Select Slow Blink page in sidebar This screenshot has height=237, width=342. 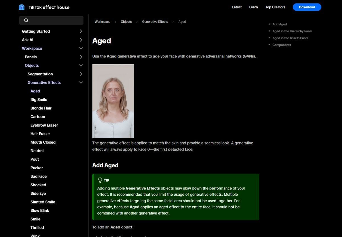click(x=40, y=211)
